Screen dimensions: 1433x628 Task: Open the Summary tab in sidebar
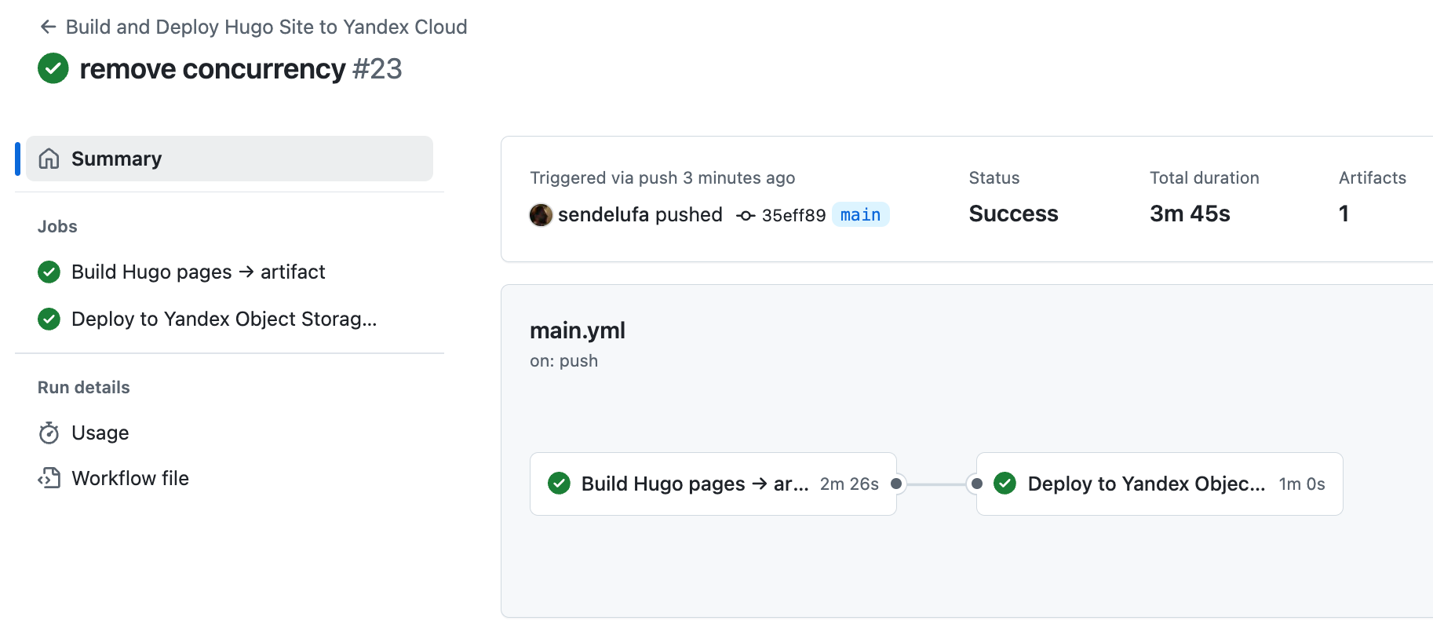(229, 159)
